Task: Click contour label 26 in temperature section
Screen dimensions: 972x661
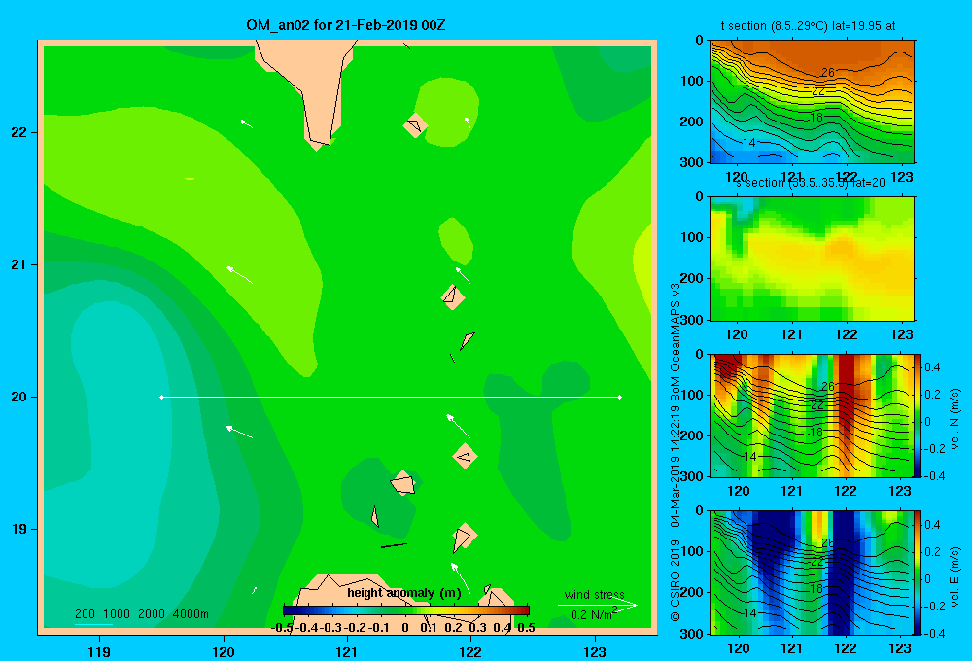Action: click(x=827, y=73)
